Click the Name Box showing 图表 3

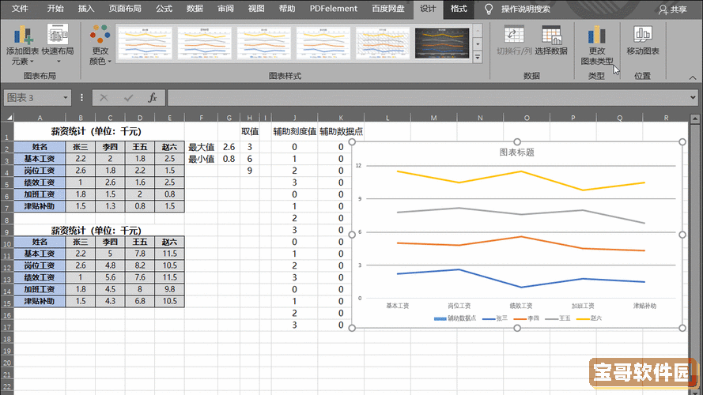click(32, 98)
